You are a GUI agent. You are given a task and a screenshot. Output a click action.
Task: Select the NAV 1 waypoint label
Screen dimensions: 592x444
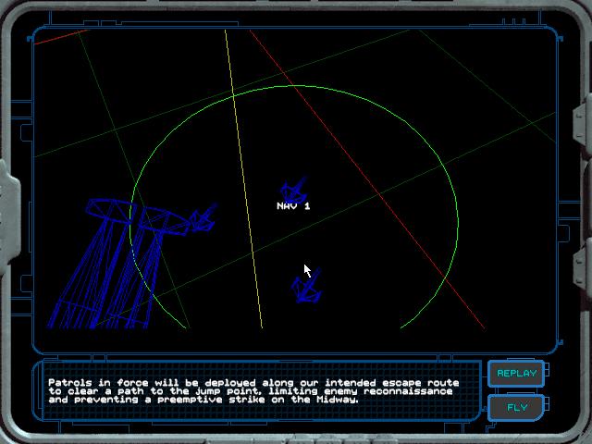(x=293, y=206)
